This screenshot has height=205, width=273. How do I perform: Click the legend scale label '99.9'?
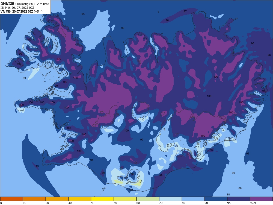[x=253, y=203]
